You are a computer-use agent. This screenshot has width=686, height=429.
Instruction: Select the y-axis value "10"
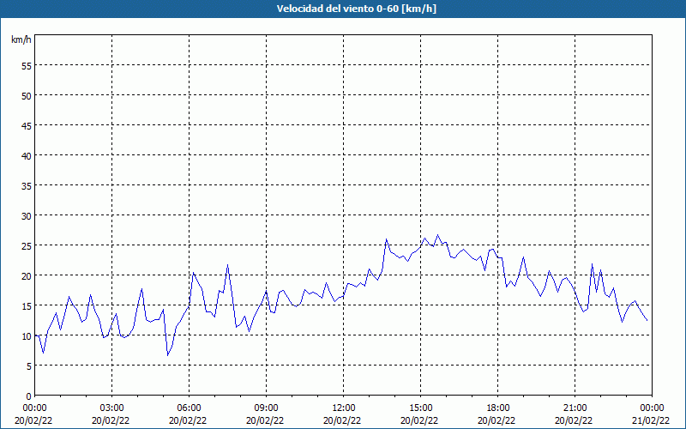tap(27, 336)
